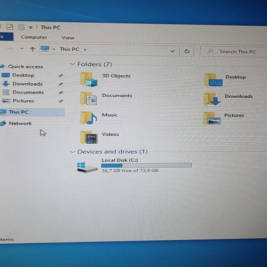This screenshot has height=267, width=267.
Task: Click the Refresh button
Action: tap(187, 51)
